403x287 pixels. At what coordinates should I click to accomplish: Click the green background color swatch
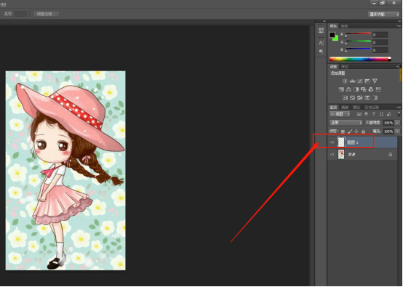[335, 39]
